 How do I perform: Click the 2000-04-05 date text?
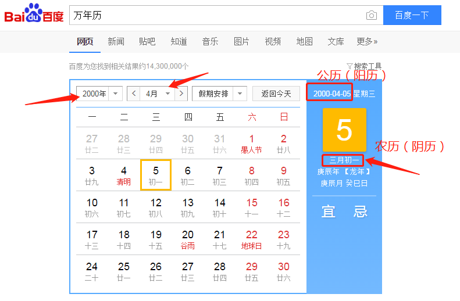coord(332,94)
